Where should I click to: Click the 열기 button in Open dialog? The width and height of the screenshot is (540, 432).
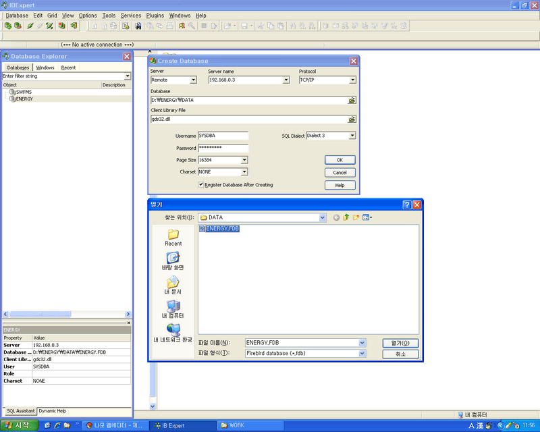(400, 343)
